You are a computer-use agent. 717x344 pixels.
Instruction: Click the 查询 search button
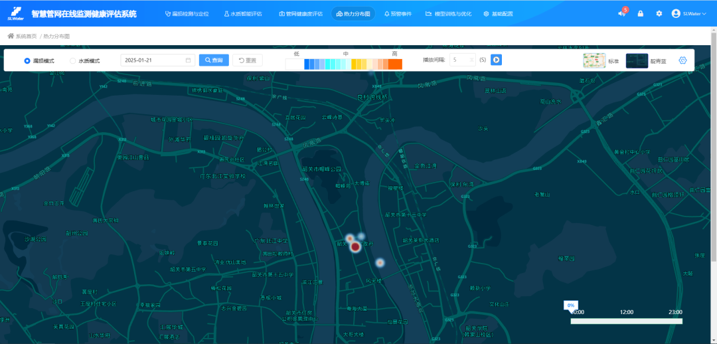(214, 60)
